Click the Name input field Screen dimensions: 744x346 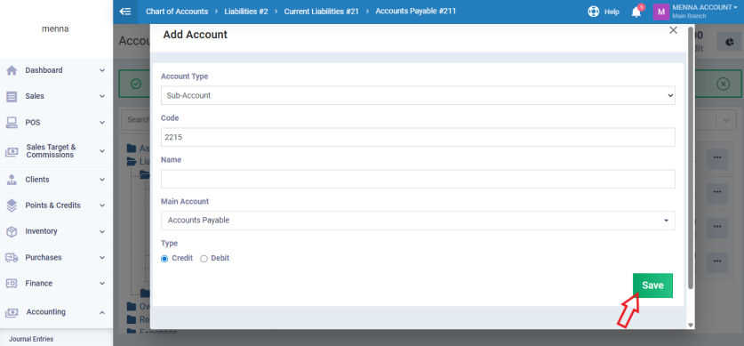(418, 179)
